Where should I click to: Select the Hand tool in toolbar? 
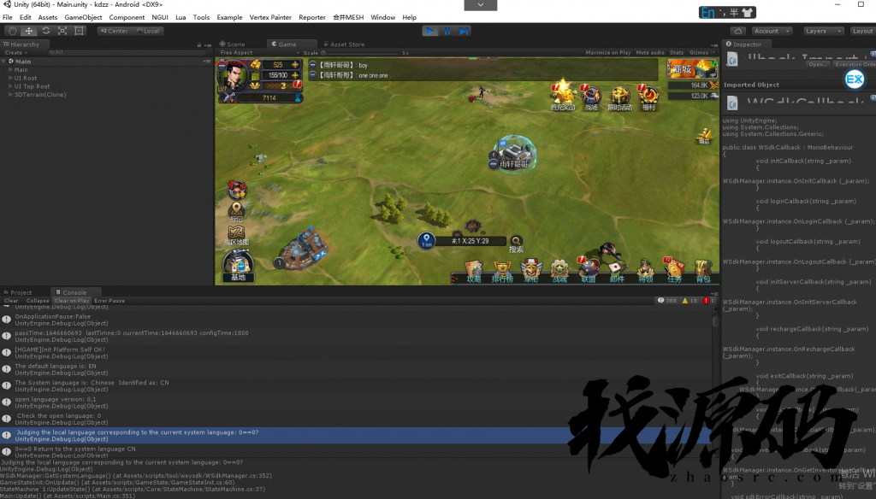(x=12, y=32)
